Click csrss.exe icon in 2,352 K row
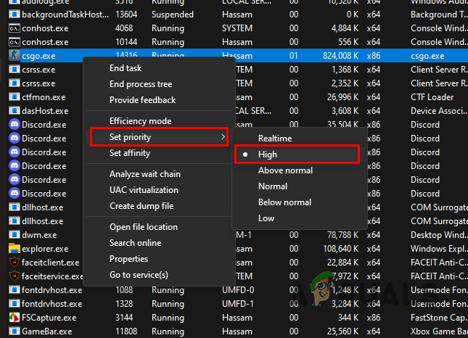Image resolution: width=468 pixels, height=338 pixels. (x=15, y=83)
